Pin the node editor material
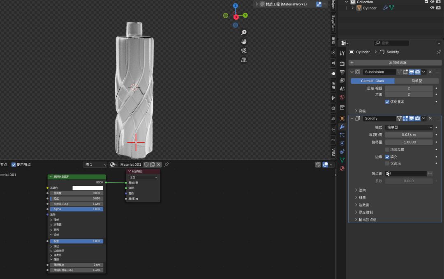The width and height of the screenshot is (444, 279). (x=166, y=165)
